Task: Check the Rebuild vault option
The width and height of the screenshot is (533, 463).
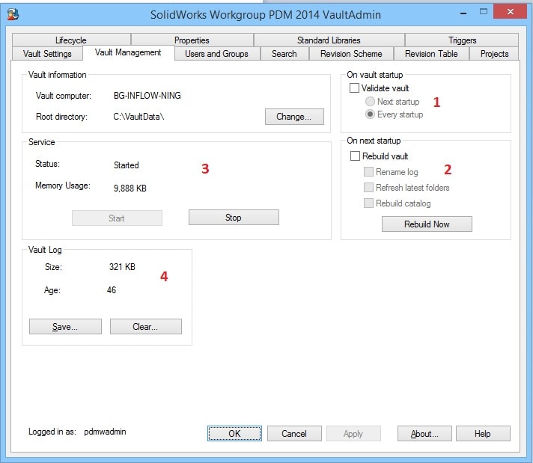Action: coord(356,156)
